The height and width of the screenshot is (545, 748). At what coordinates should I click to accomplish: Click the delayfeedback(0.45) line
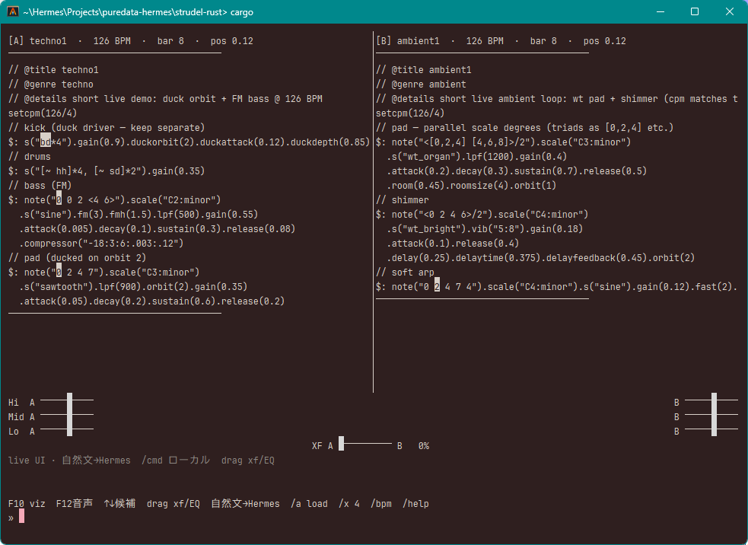click(x=541, y=258)
